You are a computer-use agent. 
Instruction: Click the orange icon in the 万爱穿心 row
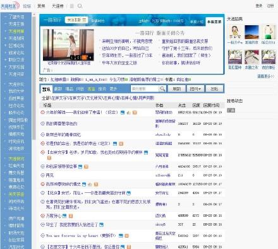[x=71, y=216]
